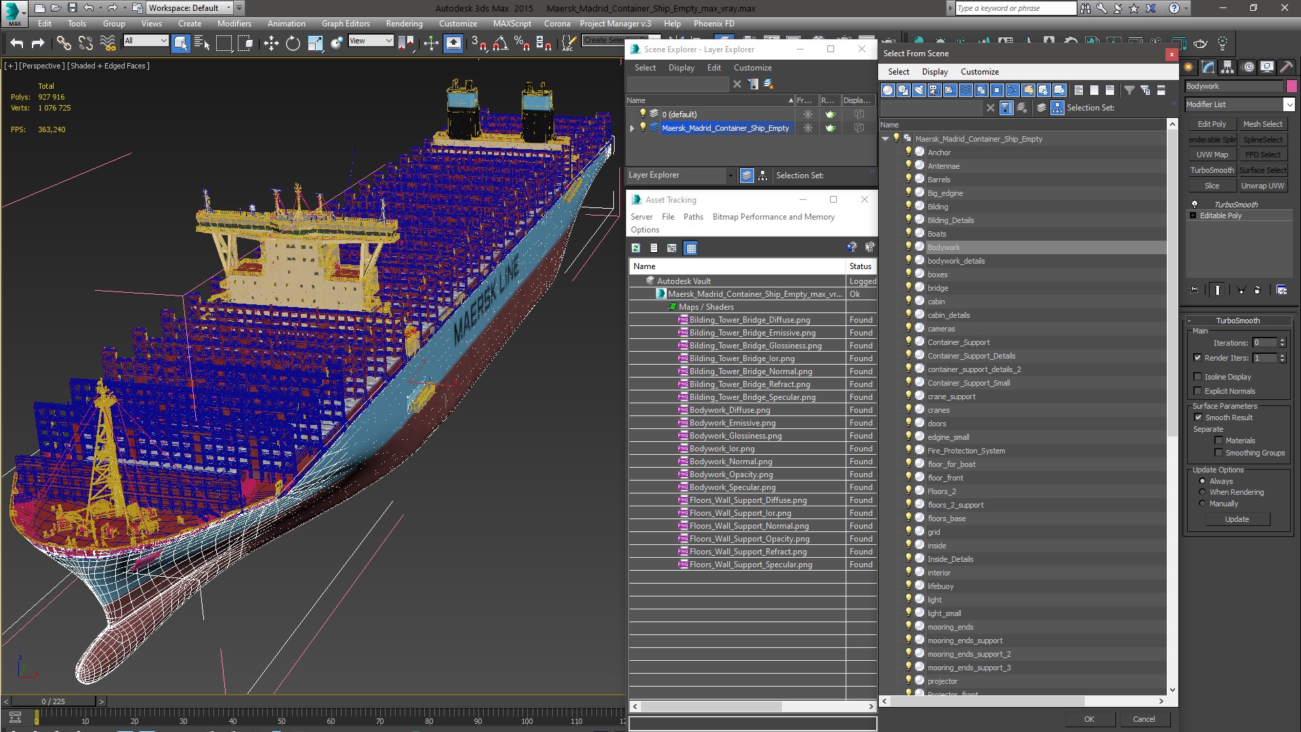Click the TurboSmooth Update button

1237,519
